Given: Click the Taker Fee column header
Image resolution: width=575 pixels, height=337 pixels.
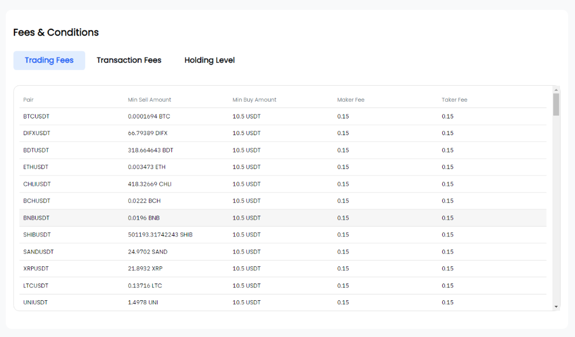Looking at the screenshot, I should [454, 99].
